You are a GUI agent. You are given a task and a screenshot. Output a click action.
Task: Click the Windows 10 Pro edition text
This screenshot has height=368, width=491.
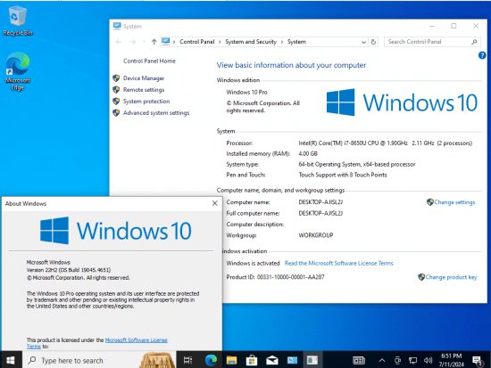[x=246, y=93]
